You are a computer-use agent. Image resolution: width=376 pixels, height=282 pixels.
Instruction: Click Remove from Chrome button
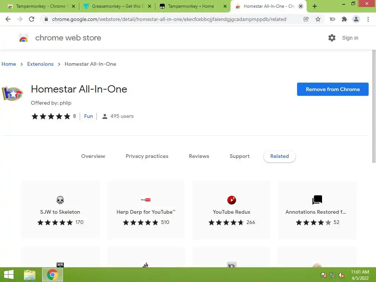point(333,89)
